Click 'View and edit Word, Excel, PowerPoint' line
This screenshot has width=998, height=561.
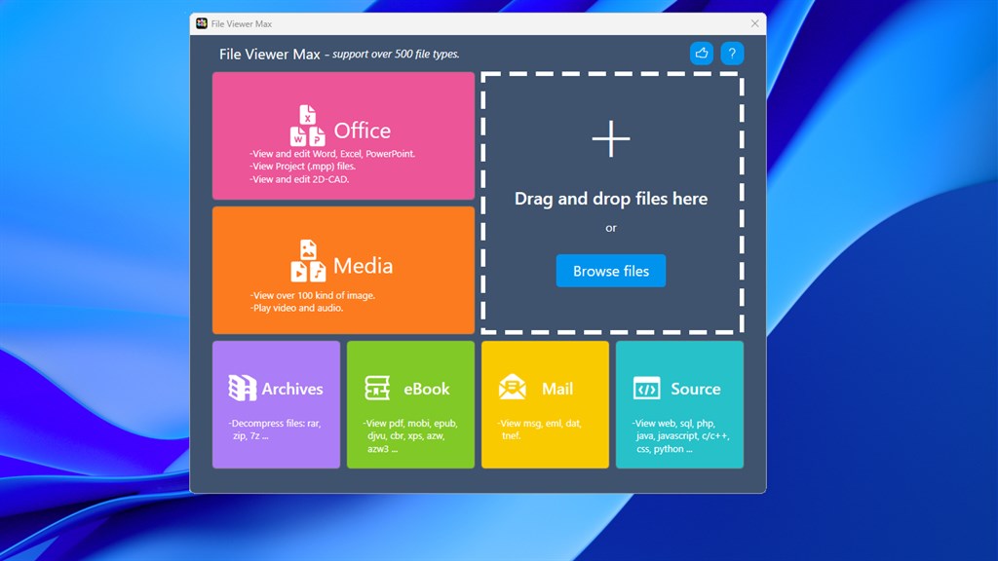(x=332, y=154)
